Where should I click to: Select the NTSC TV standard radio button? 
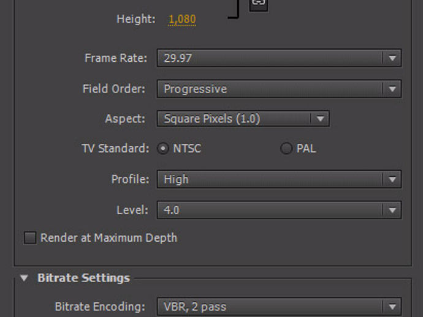163,148
